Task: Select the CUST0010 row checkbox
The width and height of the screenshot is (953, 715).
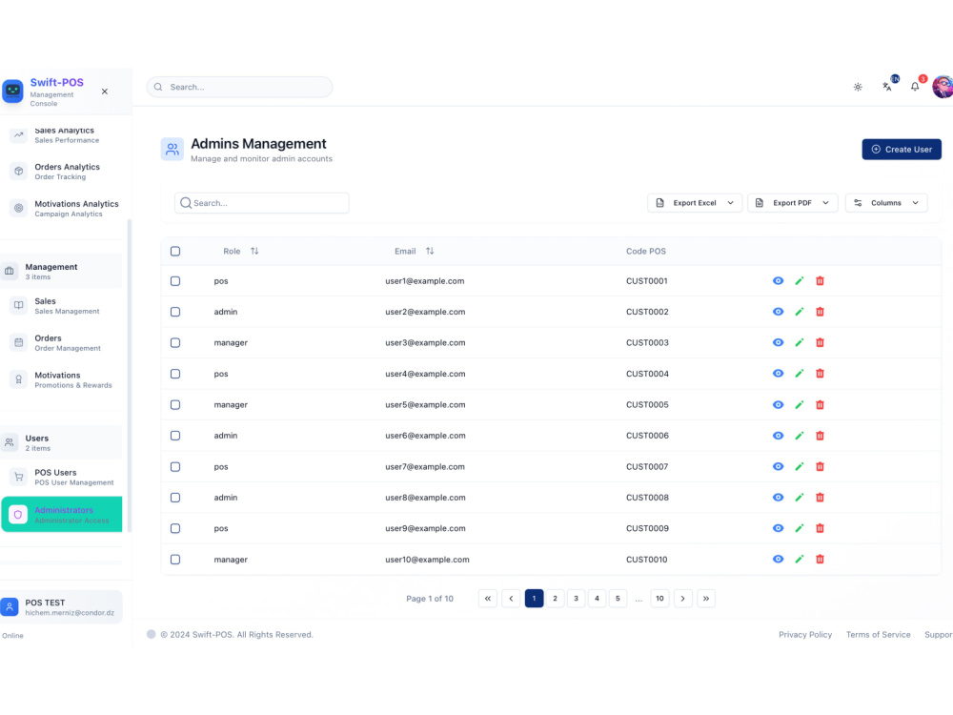Action: click(x=175, y=560)
